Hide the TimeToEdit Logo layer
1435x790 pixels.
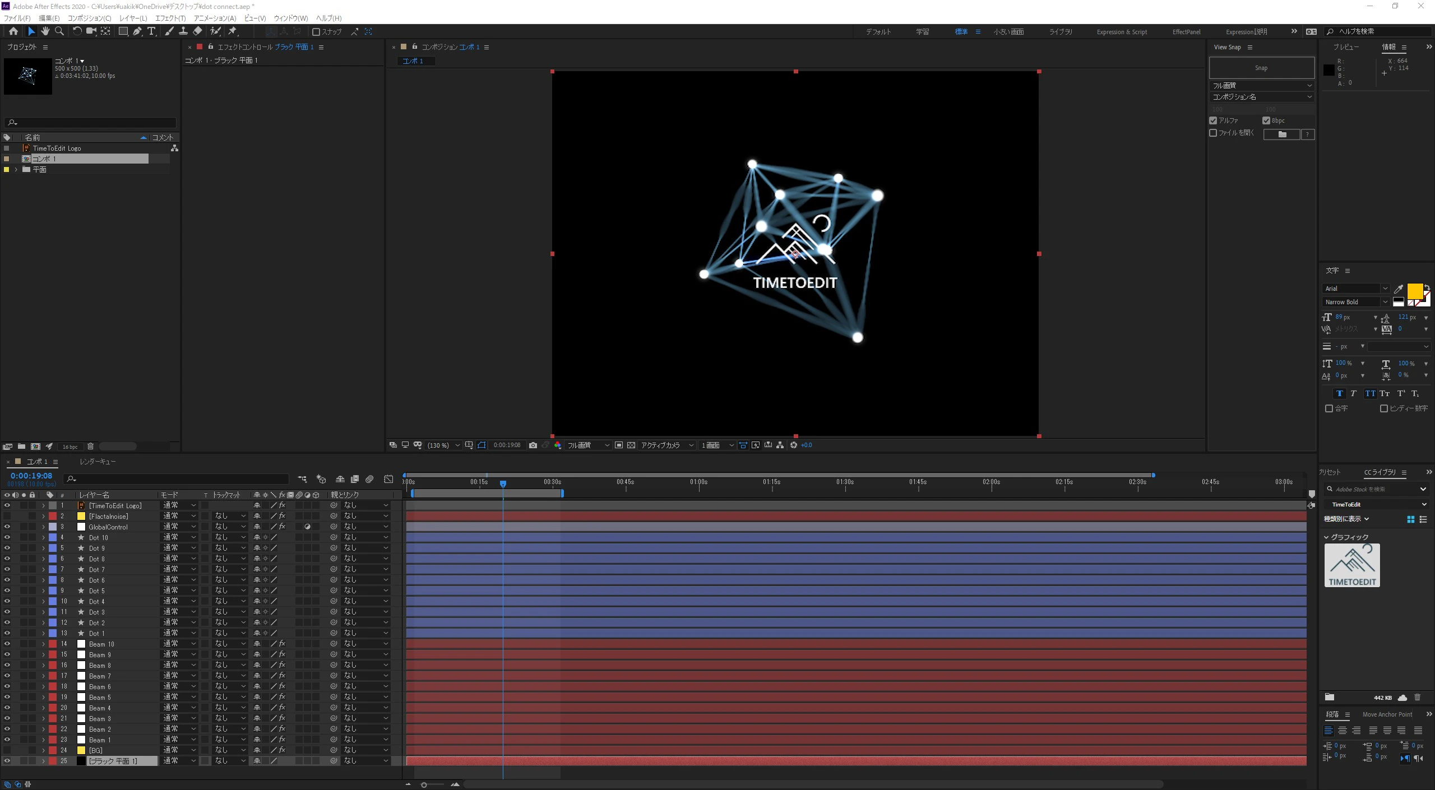pyautogui.click(x=7, y=505)
